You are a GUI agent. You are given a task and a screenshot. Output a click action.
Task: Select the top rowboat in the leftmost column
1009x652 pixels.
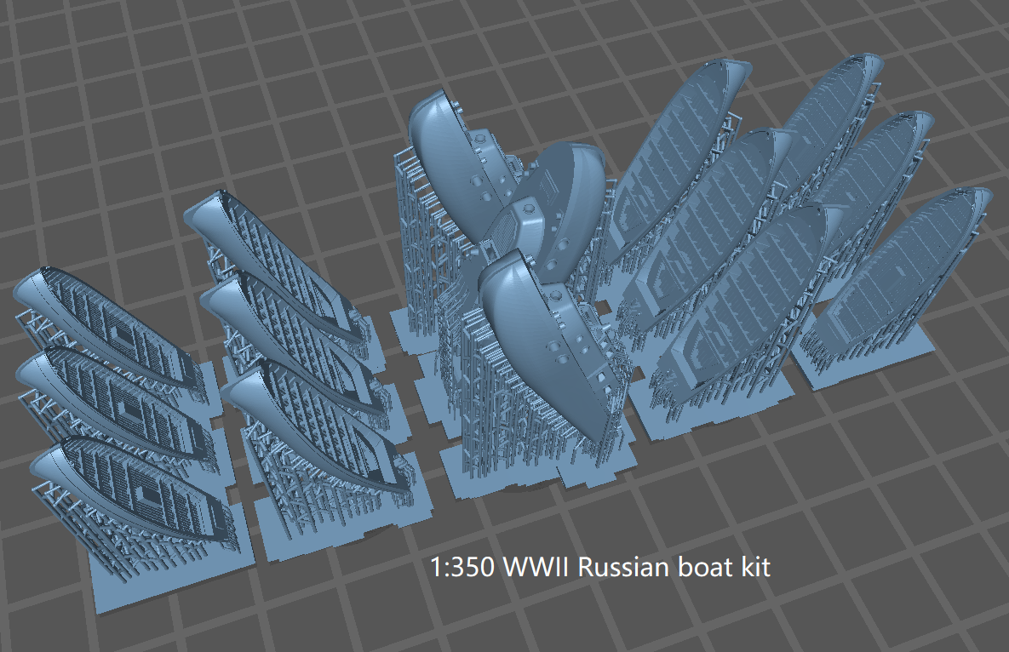pos(106,328)
